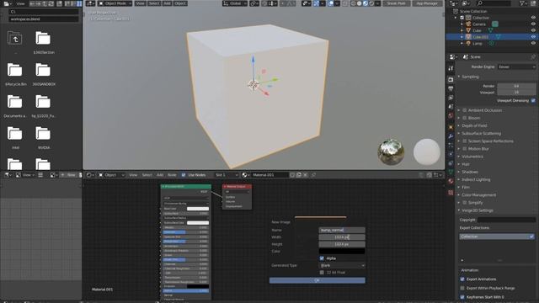This screenshot has height=303, width=539.
Task: Click the viewport shading rendered mode icon
Action: tap(371, 3)
